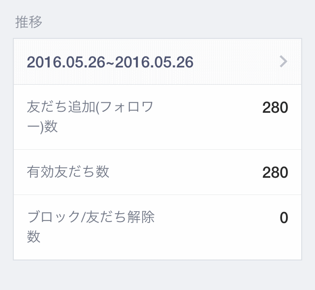The height and width of the screenshot is (290, 315).
Task: Click the 280 value for 友だち追加 count
Action: coord(275,107)
